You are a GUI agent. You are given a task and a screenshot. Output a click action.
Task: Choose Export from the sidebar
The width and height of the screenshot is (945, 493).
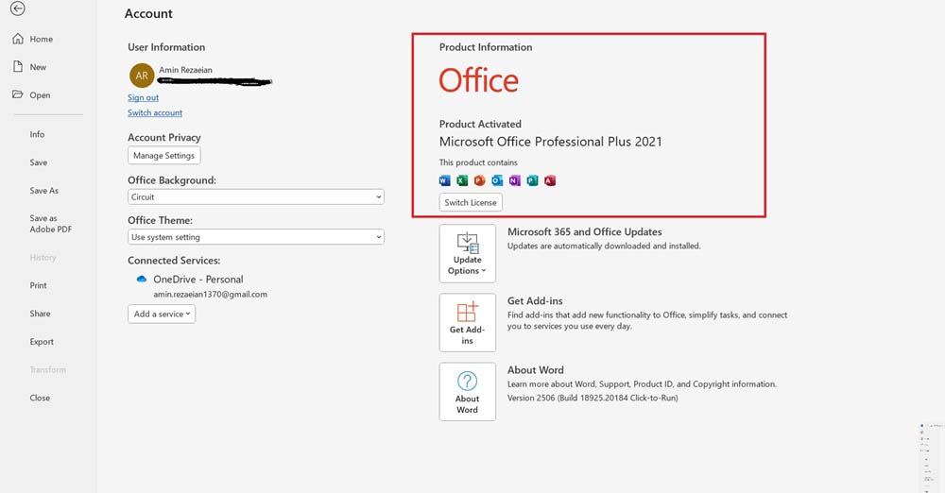(42, 342)
